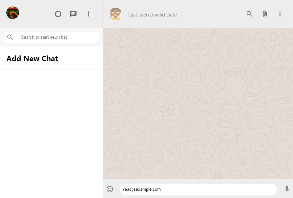293x198 pixels.
Task: Click blank space in the chat header bar
Action: tap(210, 14)
